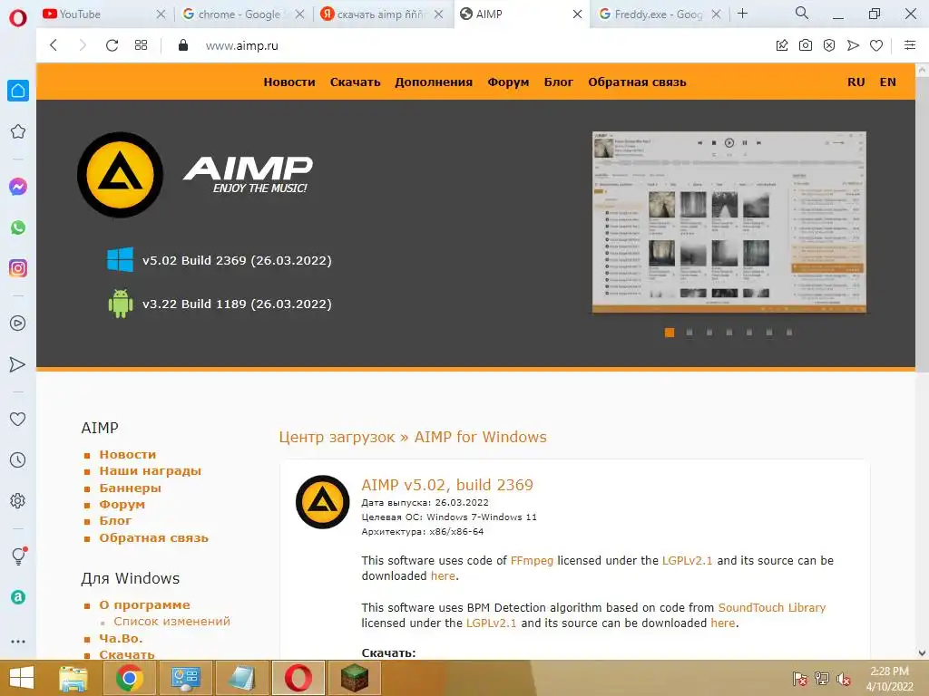Open the Opera menu logo
Screen dimensions: 929x696
coord(18,17)
